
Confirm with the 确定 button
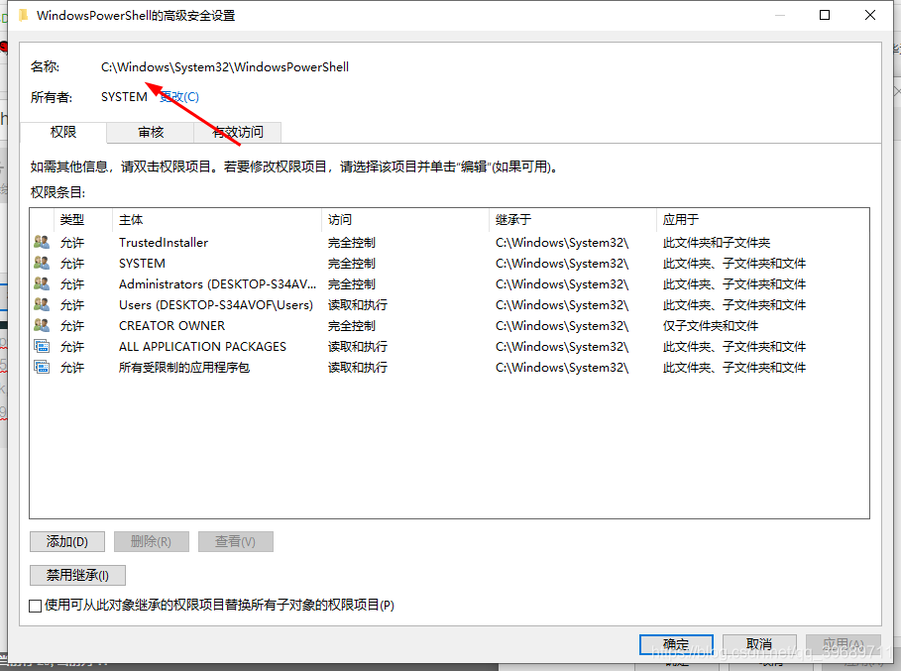click(x=676, y=644)
